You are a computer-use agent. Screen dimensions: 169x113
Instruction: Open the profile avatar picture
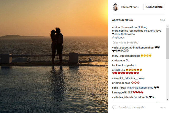pos(115,7)
